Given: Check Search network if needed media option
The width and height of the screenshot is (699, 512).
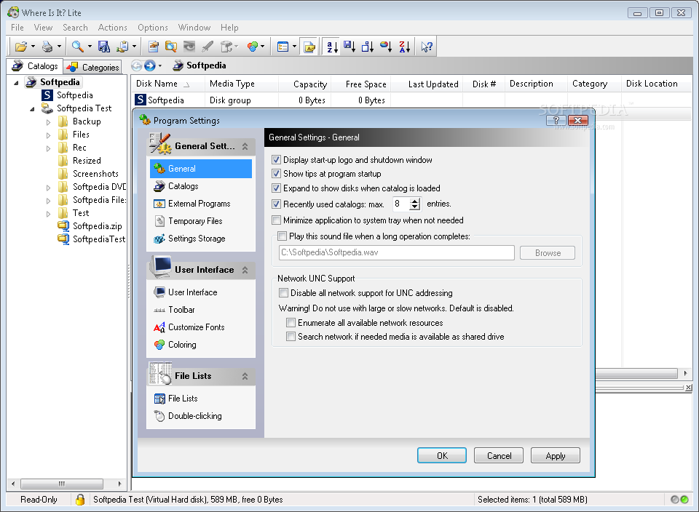Looking at the screenshot, I should [x=291, y=336].
